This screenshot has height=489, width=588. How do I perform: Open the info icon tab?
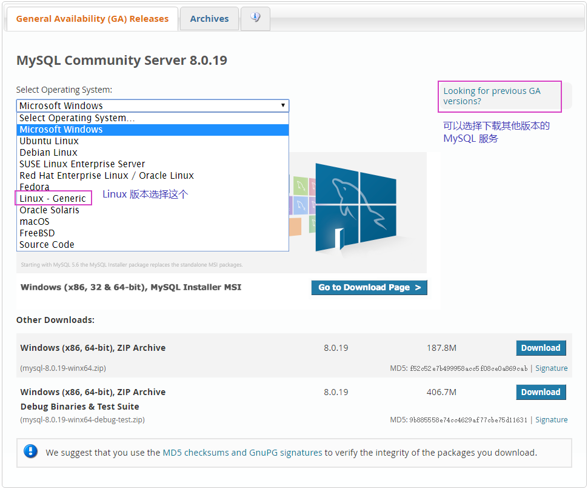[255, 18]
